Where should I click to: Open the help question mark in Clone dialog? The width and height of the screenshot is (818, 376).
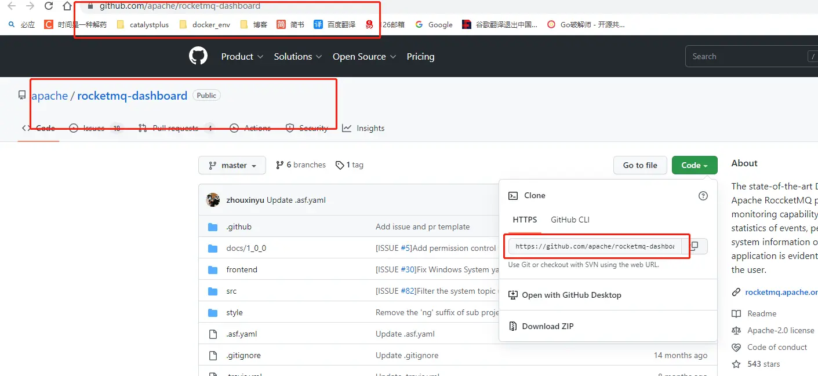coord(703,196)
